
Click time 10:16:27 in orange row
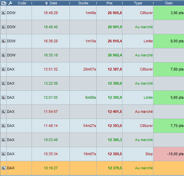[51, 168]
